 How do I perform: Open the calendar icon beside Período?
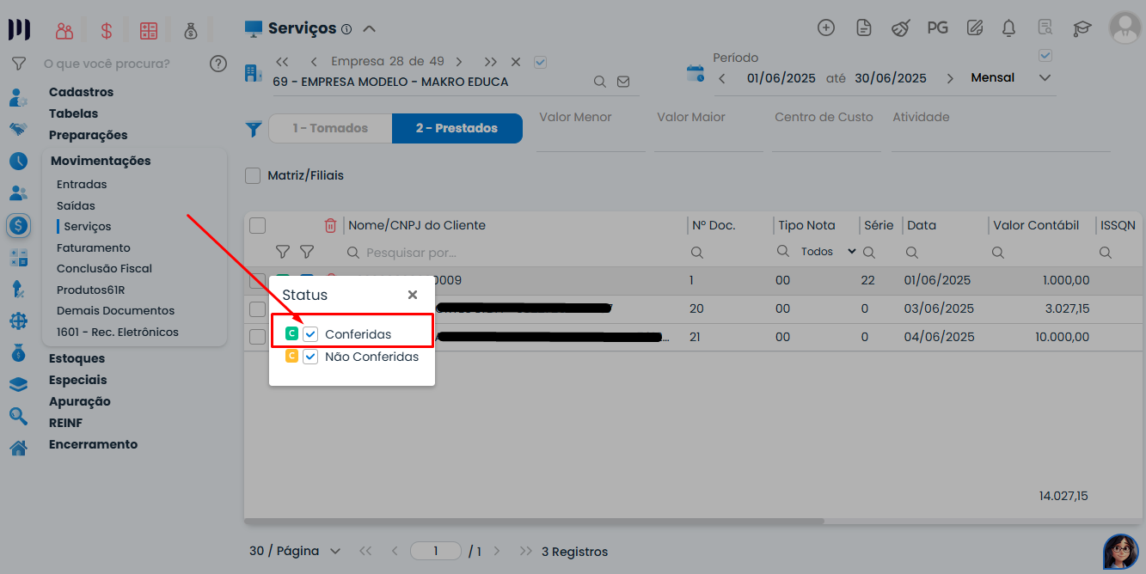coord(695,73)
